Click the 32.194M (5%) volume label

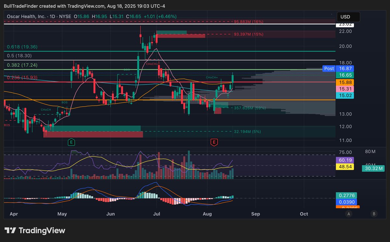(247, 132)
